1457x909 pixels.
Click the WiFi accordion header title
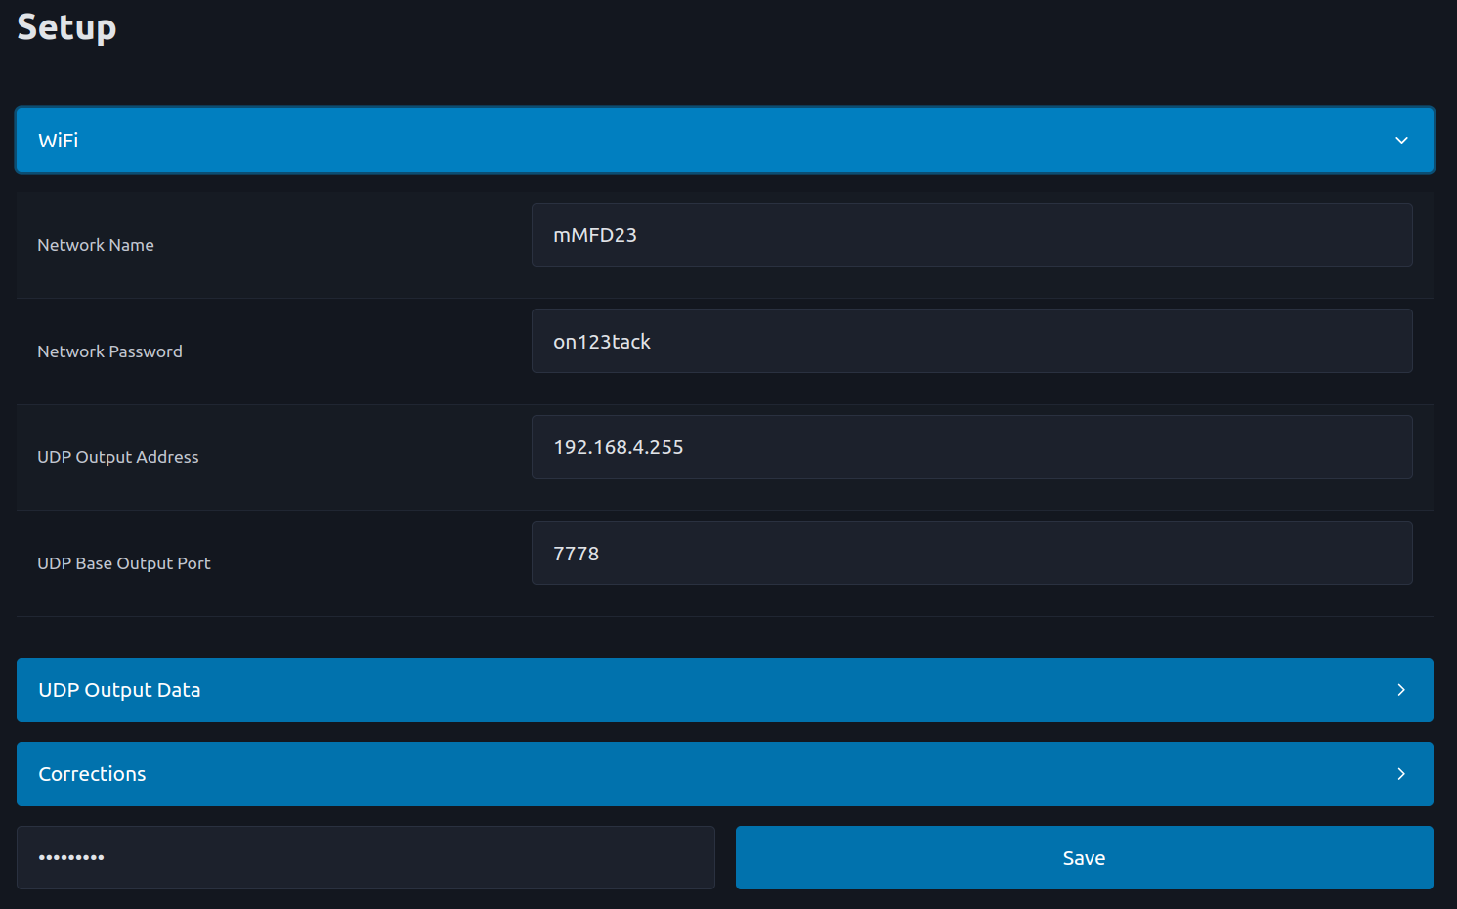[x=59, y=141]
